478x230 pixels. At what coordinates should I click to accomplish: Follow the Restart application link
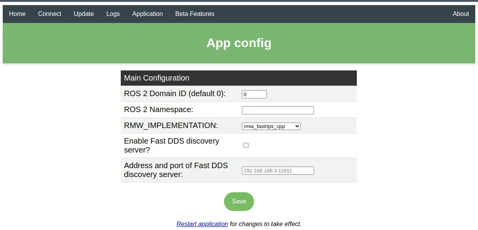tap(202, 224)
